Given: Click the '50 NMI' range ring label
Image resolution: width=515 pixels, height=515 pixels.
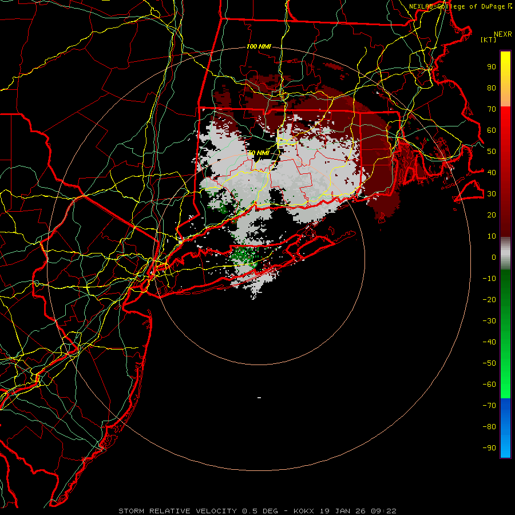Looking at the screenshot, I should tap(259, 153).
